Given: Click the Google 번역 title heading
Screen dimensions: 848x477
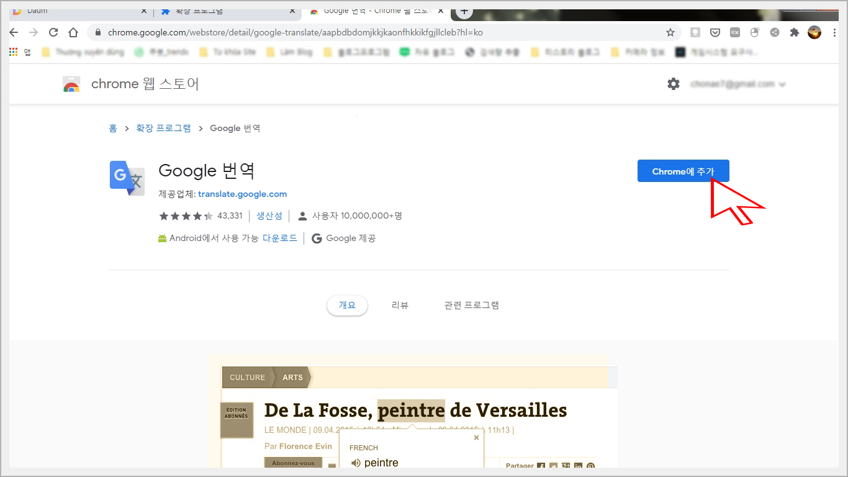Looking at the screenshot, I should (x=207, y=171).
